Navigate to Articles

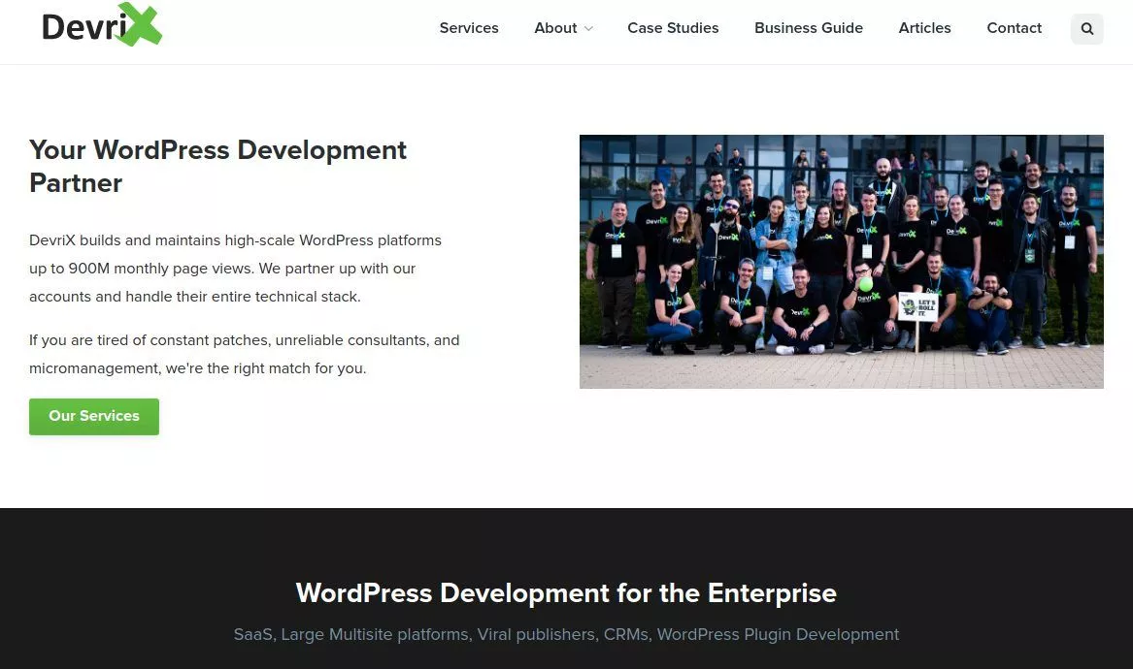[x=924, y=28]
